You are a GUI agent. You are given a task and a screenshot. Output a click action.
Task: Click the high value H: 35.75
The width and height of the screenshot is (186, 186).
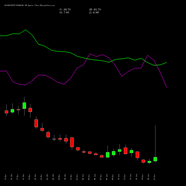pos(95,10)
